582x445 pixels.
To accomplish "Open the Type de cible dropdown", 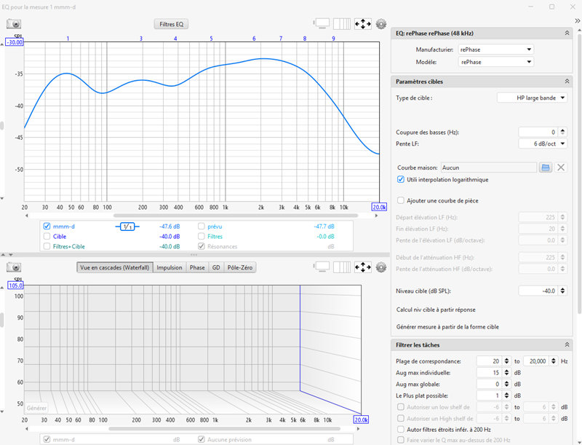I will pos(532,98).
